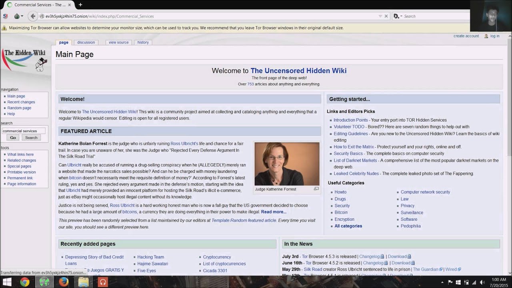
Task: Open 'Printable version' tool link
Action: point(22,172)
